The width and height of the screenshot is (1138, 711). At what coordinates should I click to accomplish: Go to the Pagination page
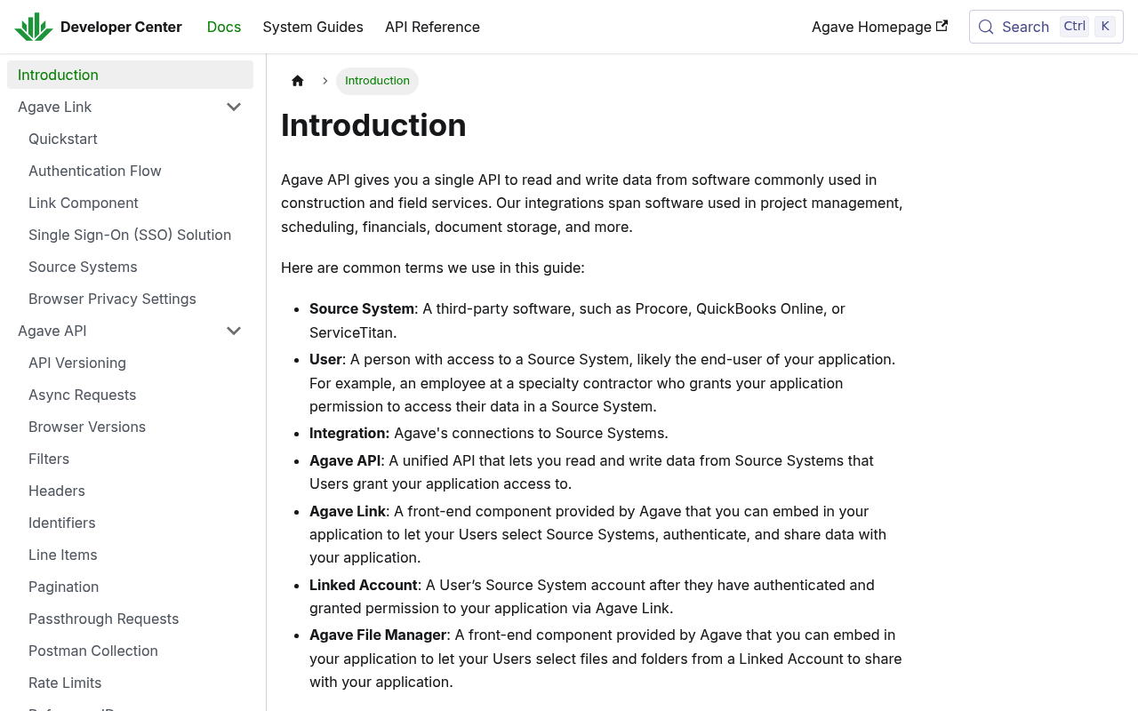tap(135, 587)
